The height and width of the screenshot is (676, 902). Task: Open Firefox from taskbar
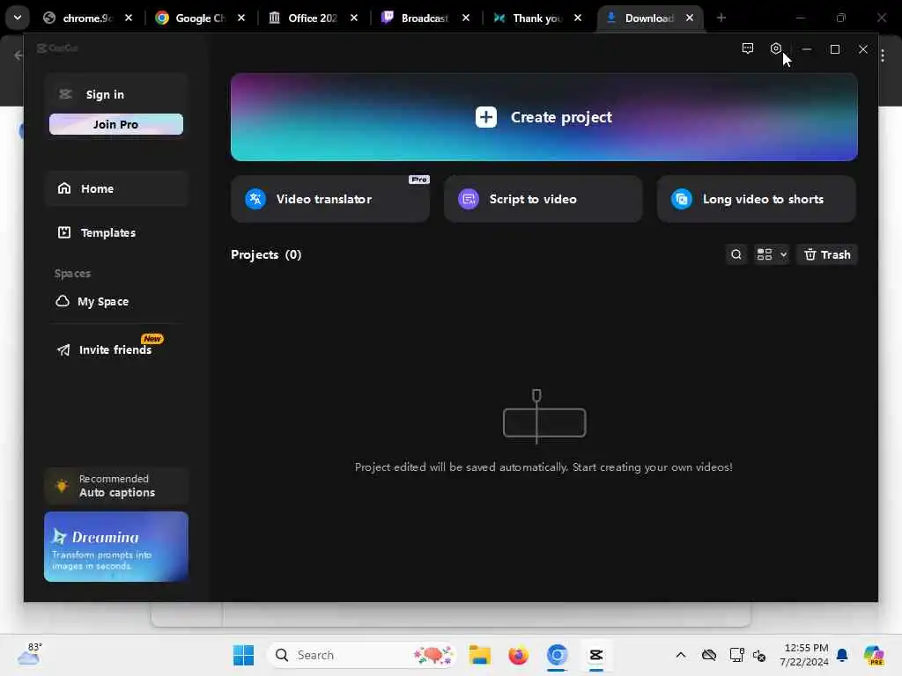[518, 655]
